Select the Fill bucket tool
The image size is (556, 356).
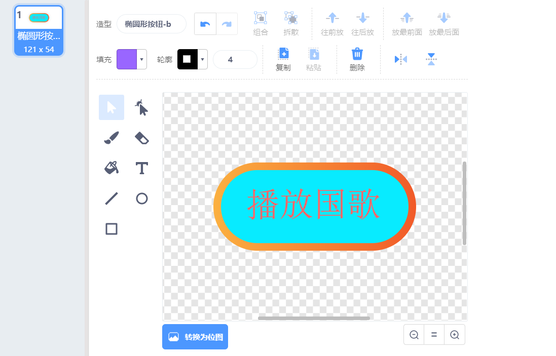coord(112,168)
